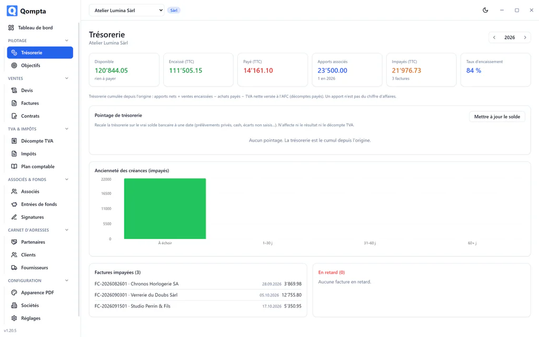This screenshot has height=337, width=539.
Task: Open unpaid invoice FC-2026082601 Chronos Horlogerie SA
Action: 198,284
